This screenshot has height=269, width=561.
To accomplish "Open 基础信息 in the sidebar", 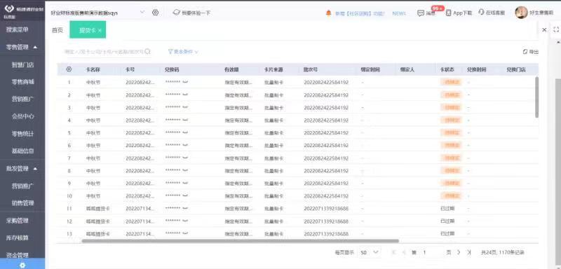I will point(22,151).
